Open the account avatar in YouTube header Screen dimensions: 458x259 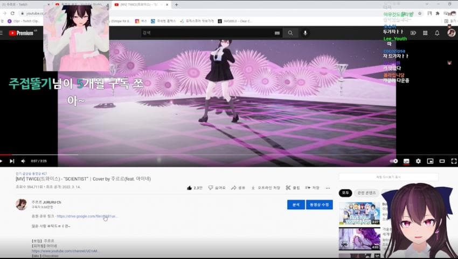coord(452,32)
